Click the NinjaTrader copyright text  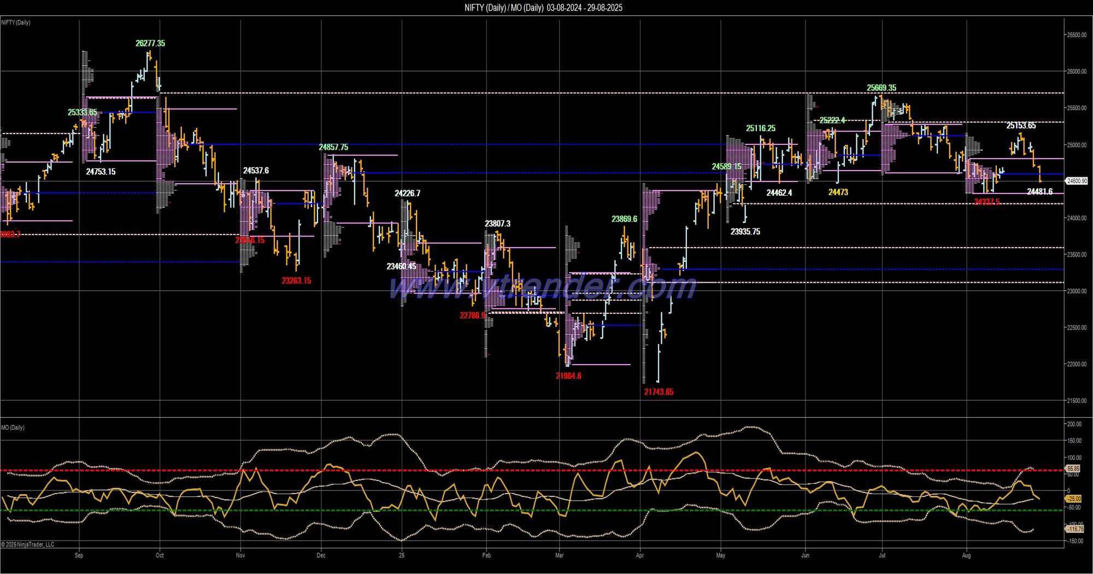[x=28, y=544]
